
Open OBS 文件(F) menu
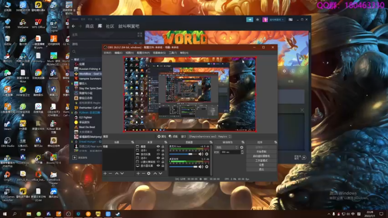click(x=107, y=53)
